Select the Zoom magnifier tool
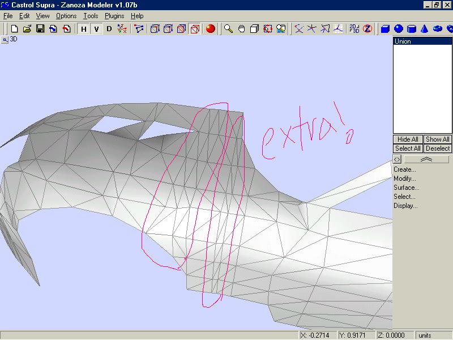The width and height of the screenshot is (453, 340). tap(228, 28)
